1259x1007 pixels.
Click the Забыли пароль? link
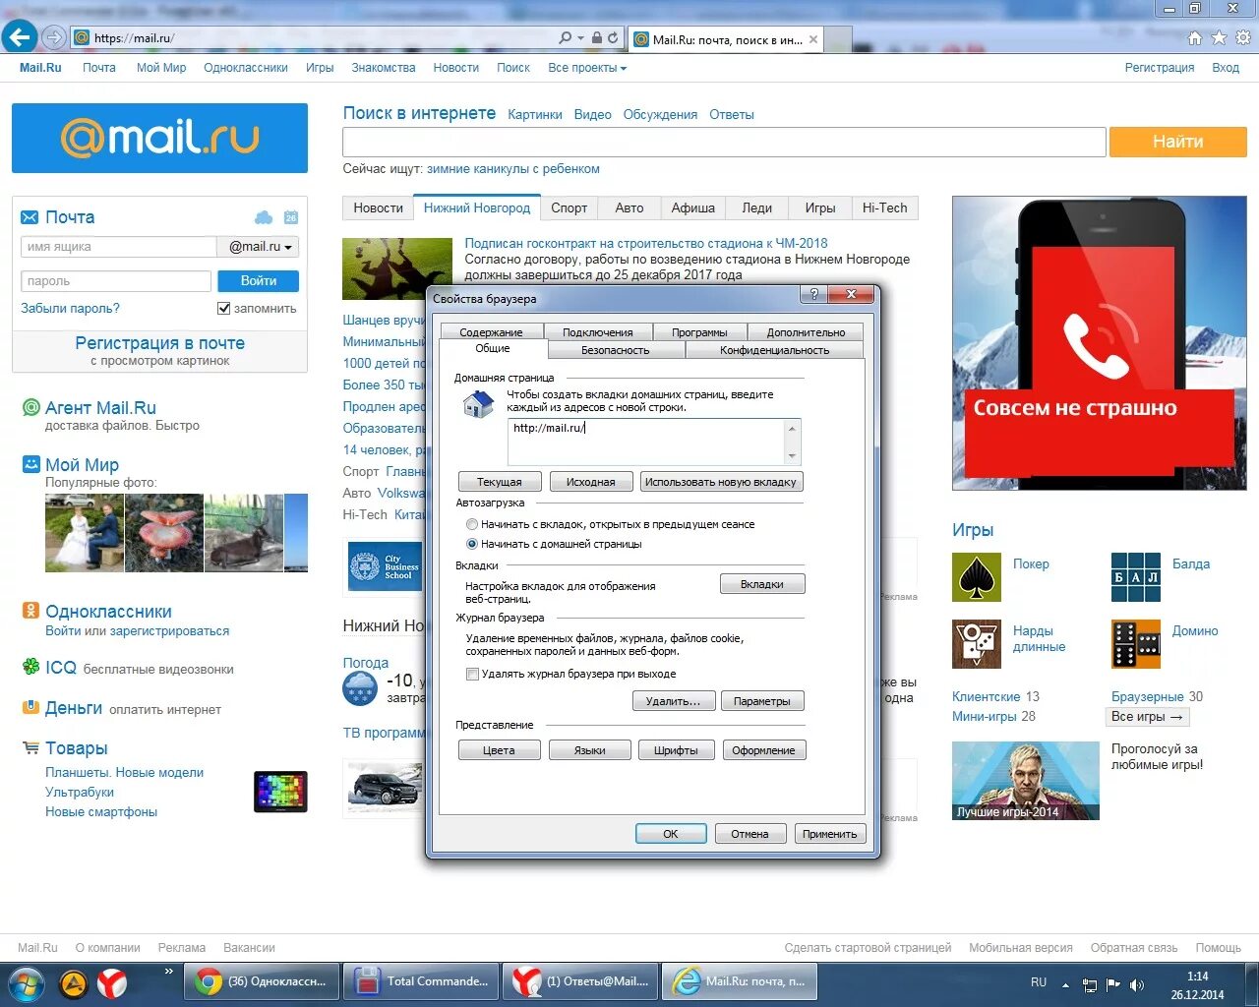coord(70,309)
